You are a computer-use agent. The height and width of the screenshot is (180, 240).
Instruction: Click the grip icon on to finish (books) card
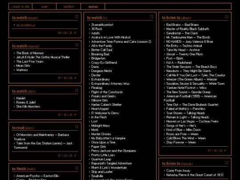click(77, 168)
